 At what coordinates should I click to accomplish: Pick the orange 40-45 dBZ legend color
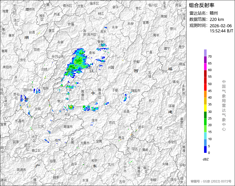[205, 94]
